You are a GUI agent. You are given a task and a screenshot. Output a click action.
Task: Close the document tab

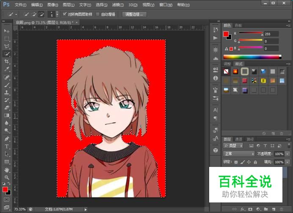point(77,22)
